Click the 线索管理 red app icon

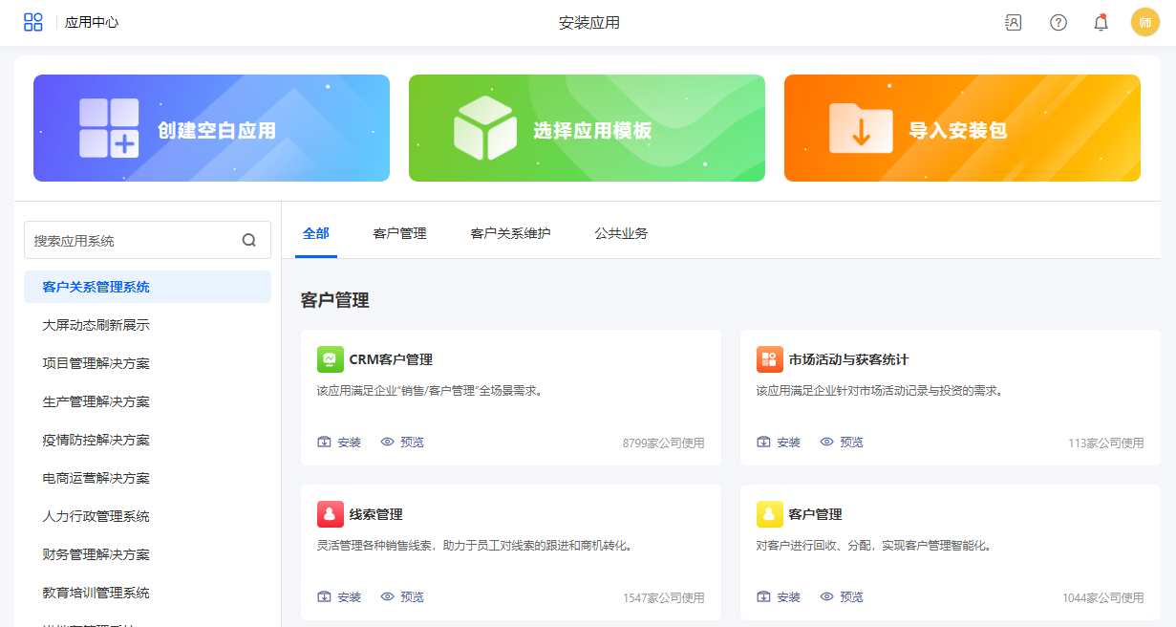point(330,514)
